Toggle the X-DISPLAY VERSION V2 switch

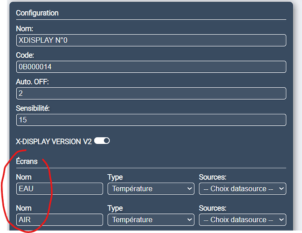[102, 141]
